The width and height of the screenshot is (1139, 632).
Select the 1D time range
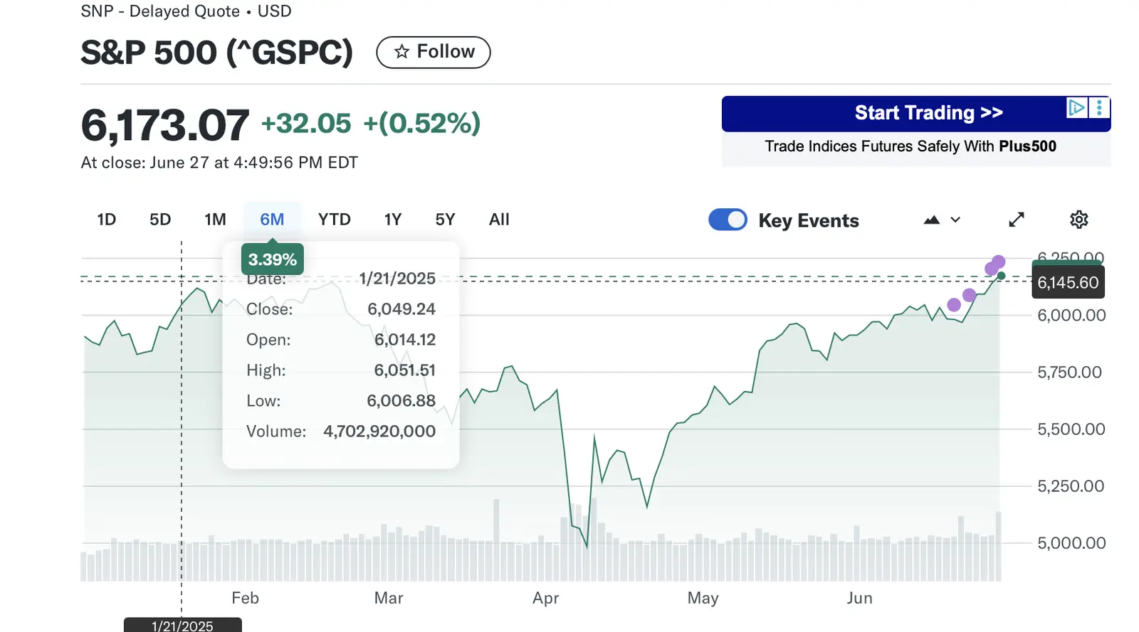[x=106, y=220]
